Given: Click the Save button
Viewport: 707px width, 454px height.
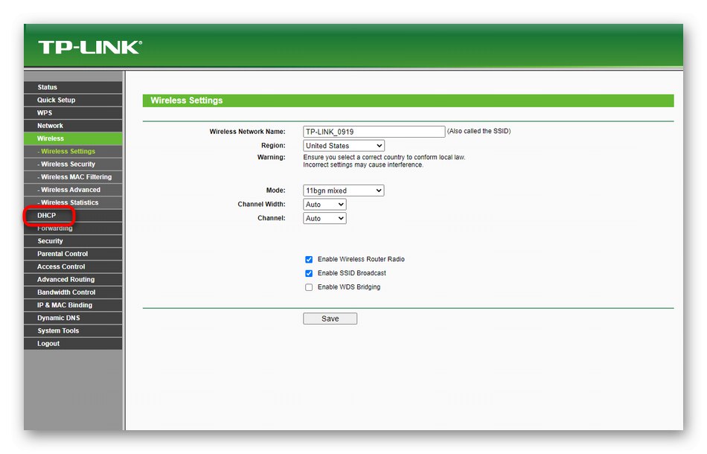Looking at the screenshot, I should click(x=330, y=319).
